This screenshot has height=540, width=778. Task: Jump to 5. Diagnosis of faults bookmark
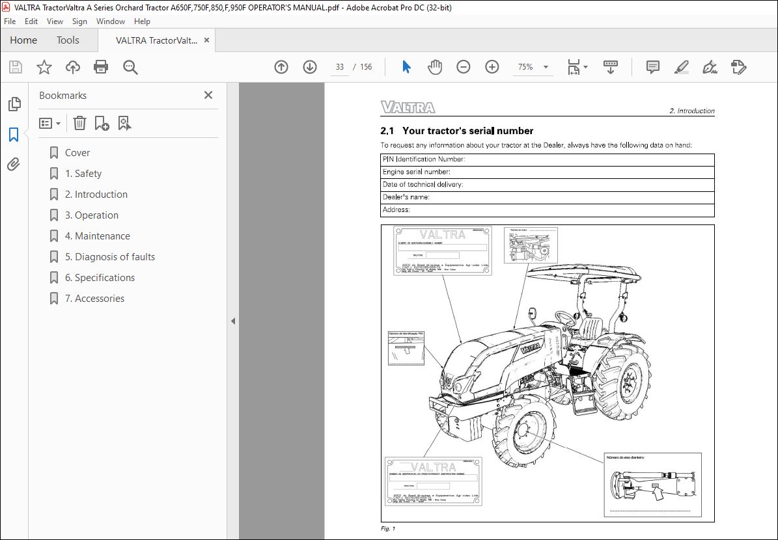coord(109,257)
